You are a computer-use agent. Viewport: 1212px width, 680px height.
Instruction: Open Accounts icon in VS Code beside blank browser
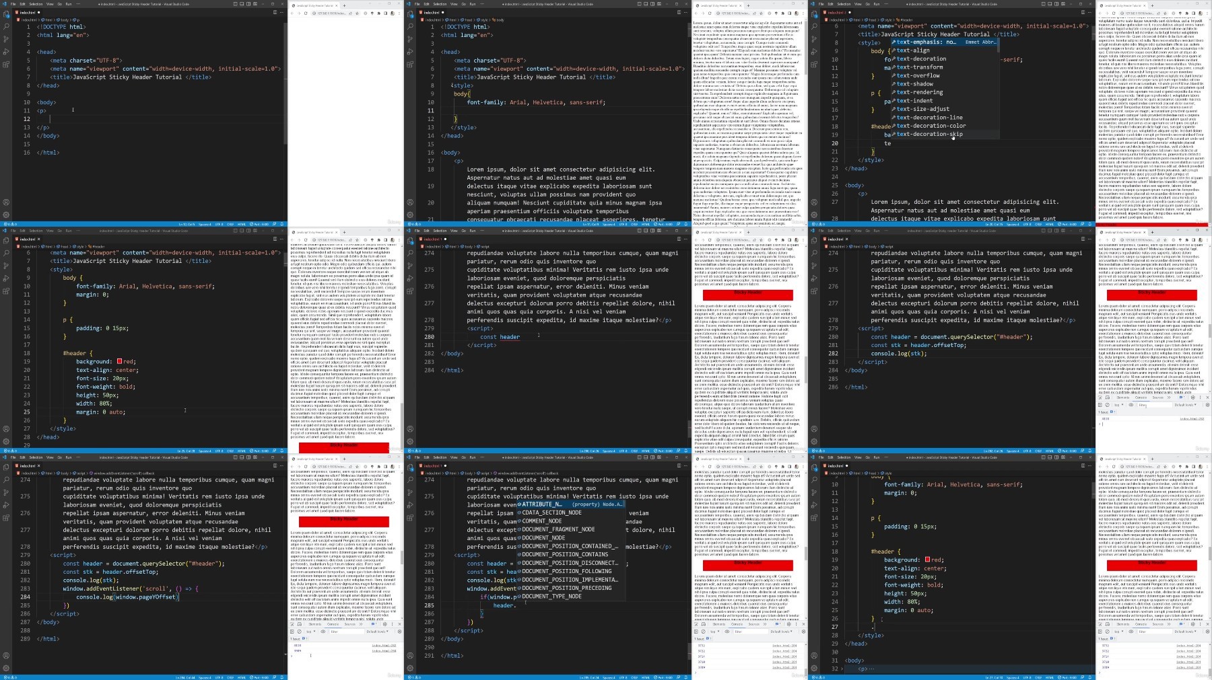point(6,202)
